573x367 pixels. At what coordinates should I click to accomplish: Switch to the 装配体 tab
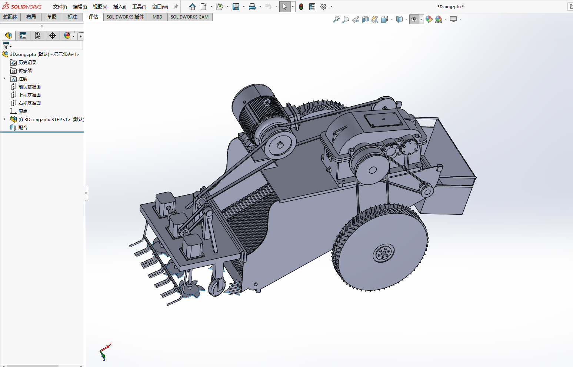10,17
